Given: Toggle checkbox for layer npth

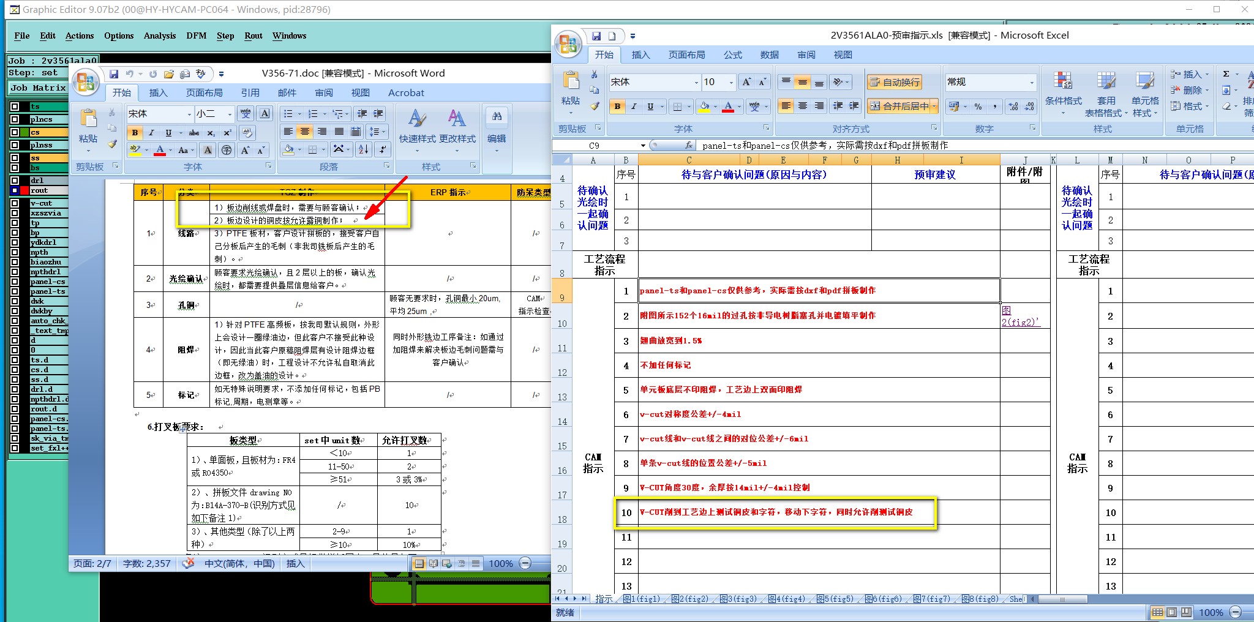Looking at the screenshot, I should 15,252.
